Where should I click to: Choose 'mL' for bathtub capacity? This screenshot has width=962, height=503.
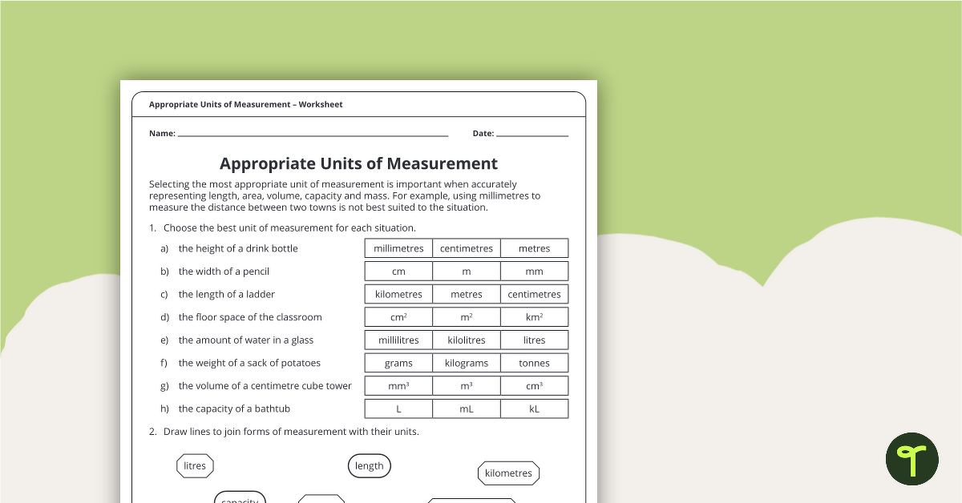[467, 408]
